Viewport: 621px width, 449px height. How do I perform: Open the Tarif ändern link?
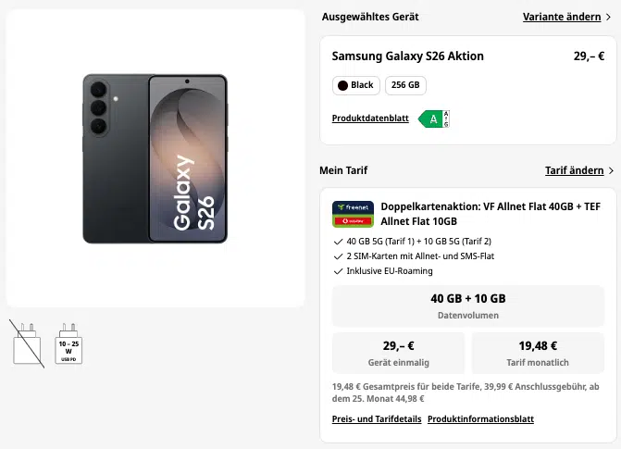(x=575, y=170)
